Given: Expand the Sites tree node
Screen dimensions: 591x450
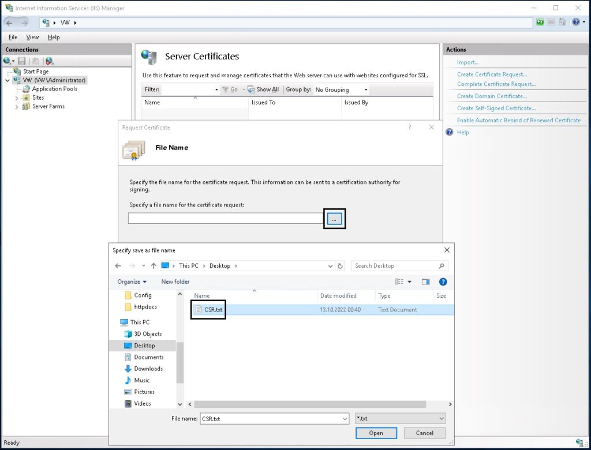Looking at the screenshot, I should coord(17,98).
